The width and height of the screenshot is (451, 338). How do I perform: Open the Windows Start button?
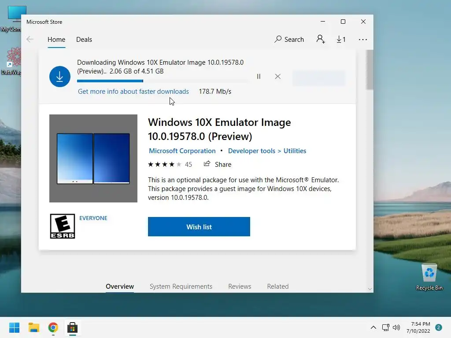coord(15,327)
